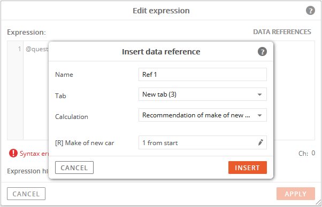Viewport: 322px width, 207px height.
Task: Open help for Edit expression dialog
Action: (x=310, y=11)
